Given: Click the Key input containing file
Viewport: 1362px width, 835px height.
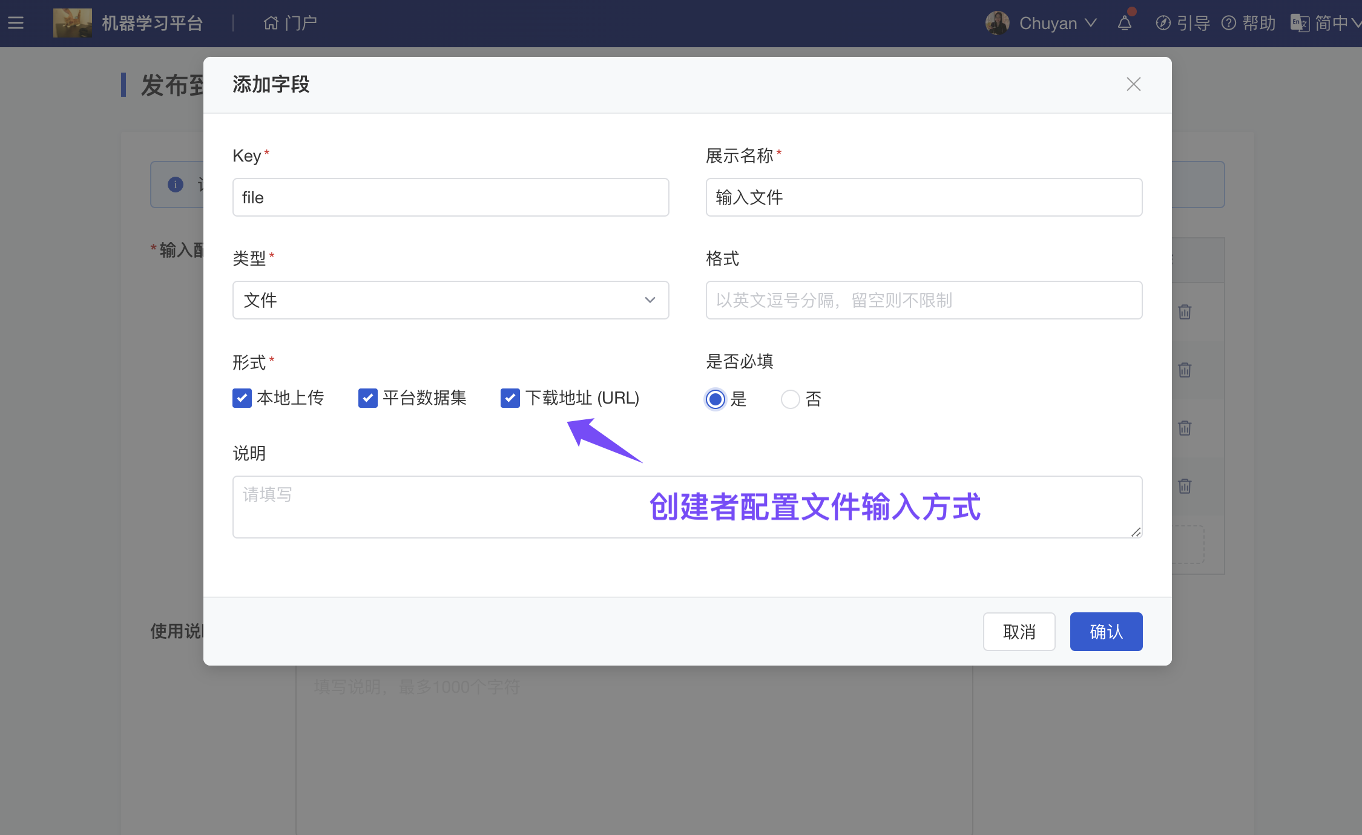Looking at the screenshot, I should point(450,197).
